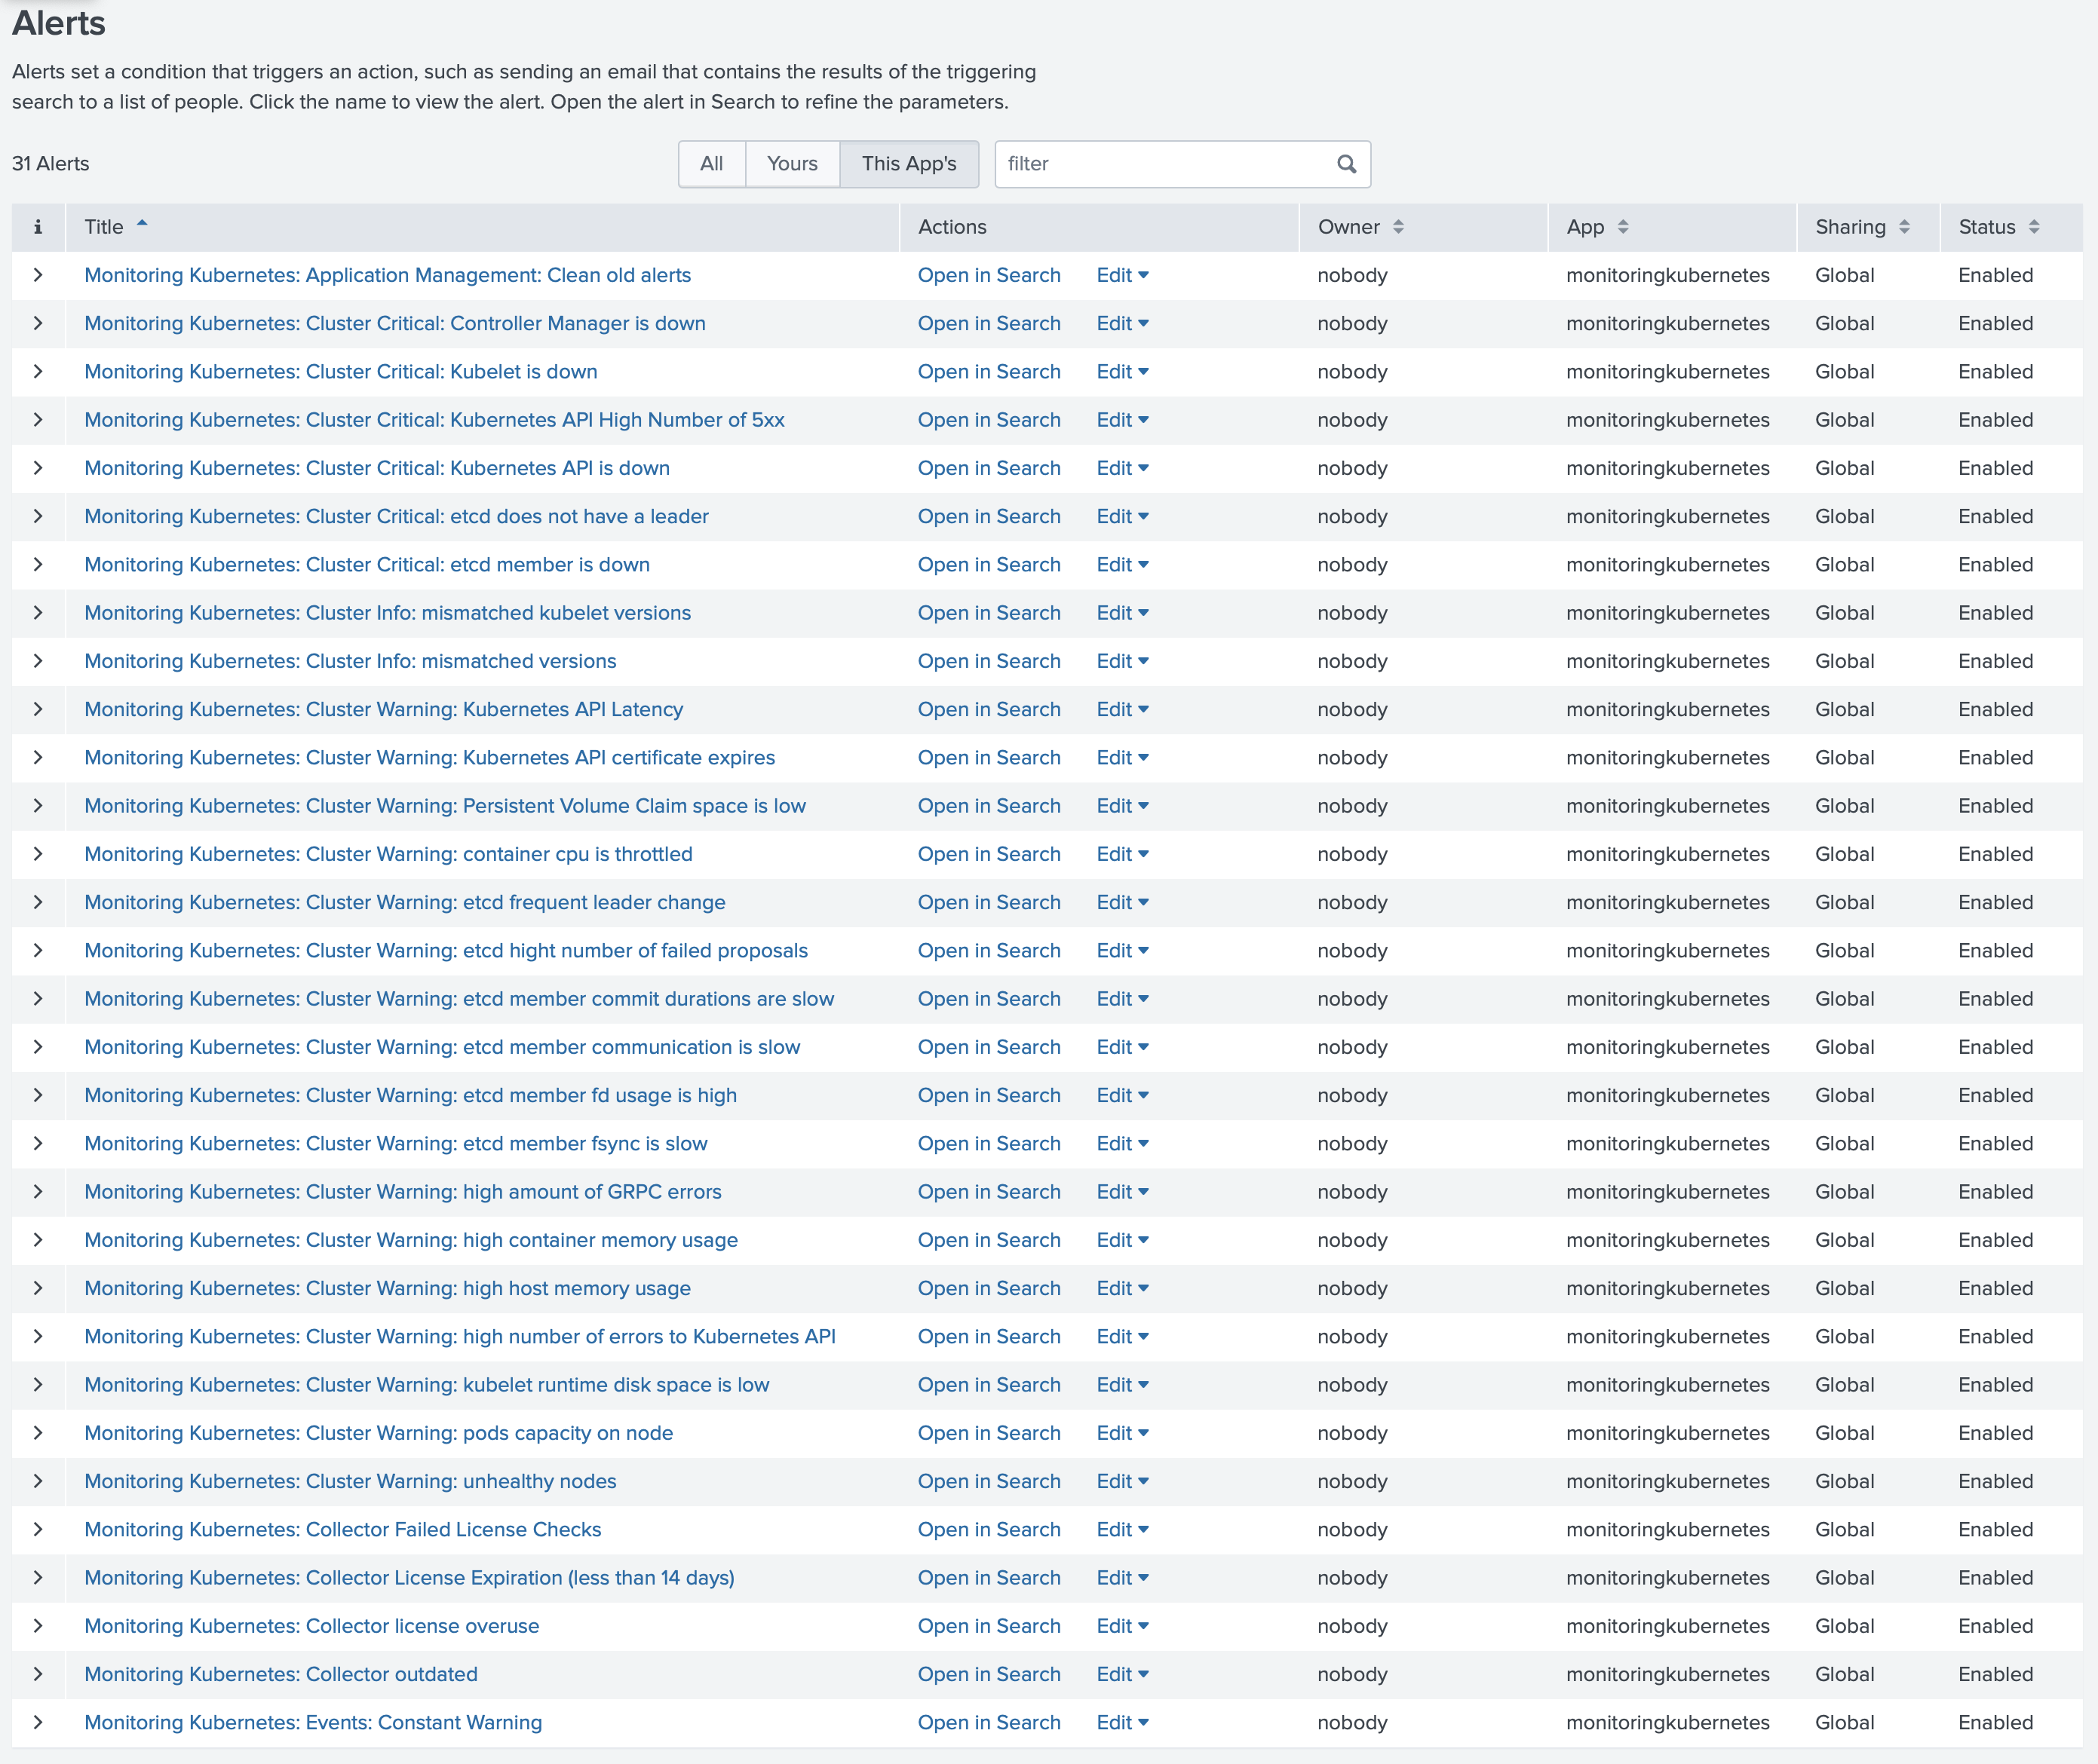Open Kubernetes API certificate expires alert
Image resolution: width=2098 pixels, height=1764 pixels.
pyautogui.click(x=429, y=757)
